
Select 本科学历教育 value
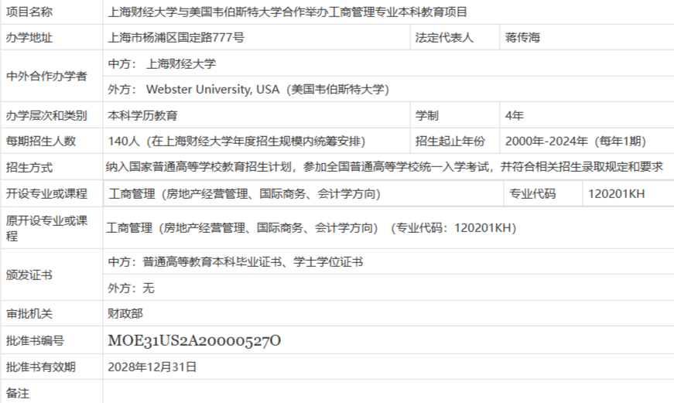tap(142, 115)
